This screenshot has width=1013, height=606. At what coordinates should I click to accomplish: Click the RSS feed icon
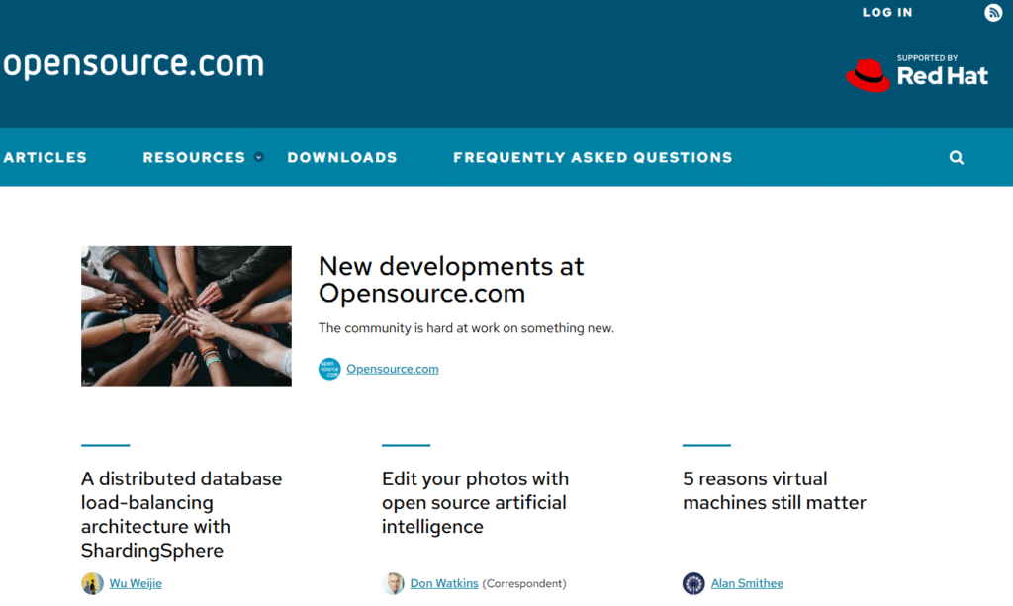pos(993,13)
